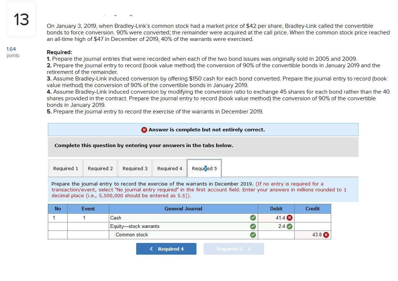
Task: Select the Cash account field
Action: [x=184, y=218]
